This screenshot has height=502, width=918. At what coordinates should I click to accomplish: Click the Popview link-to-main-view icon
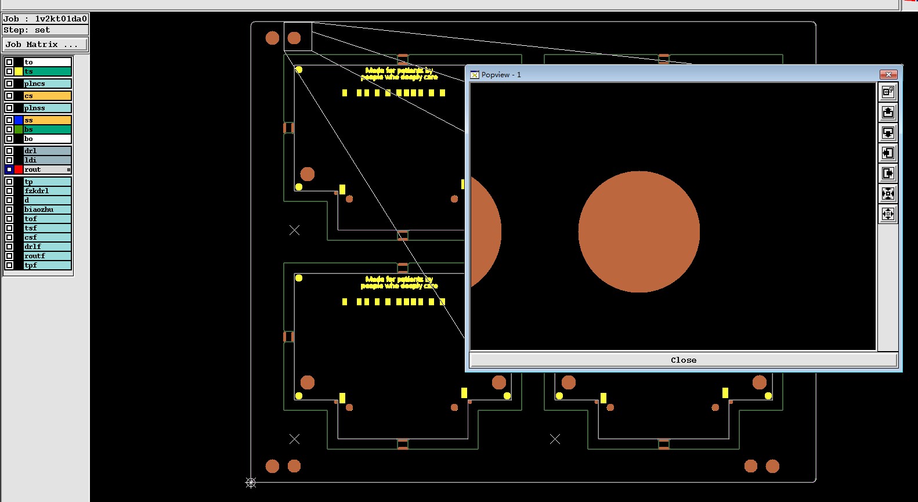tap(888, 92)
